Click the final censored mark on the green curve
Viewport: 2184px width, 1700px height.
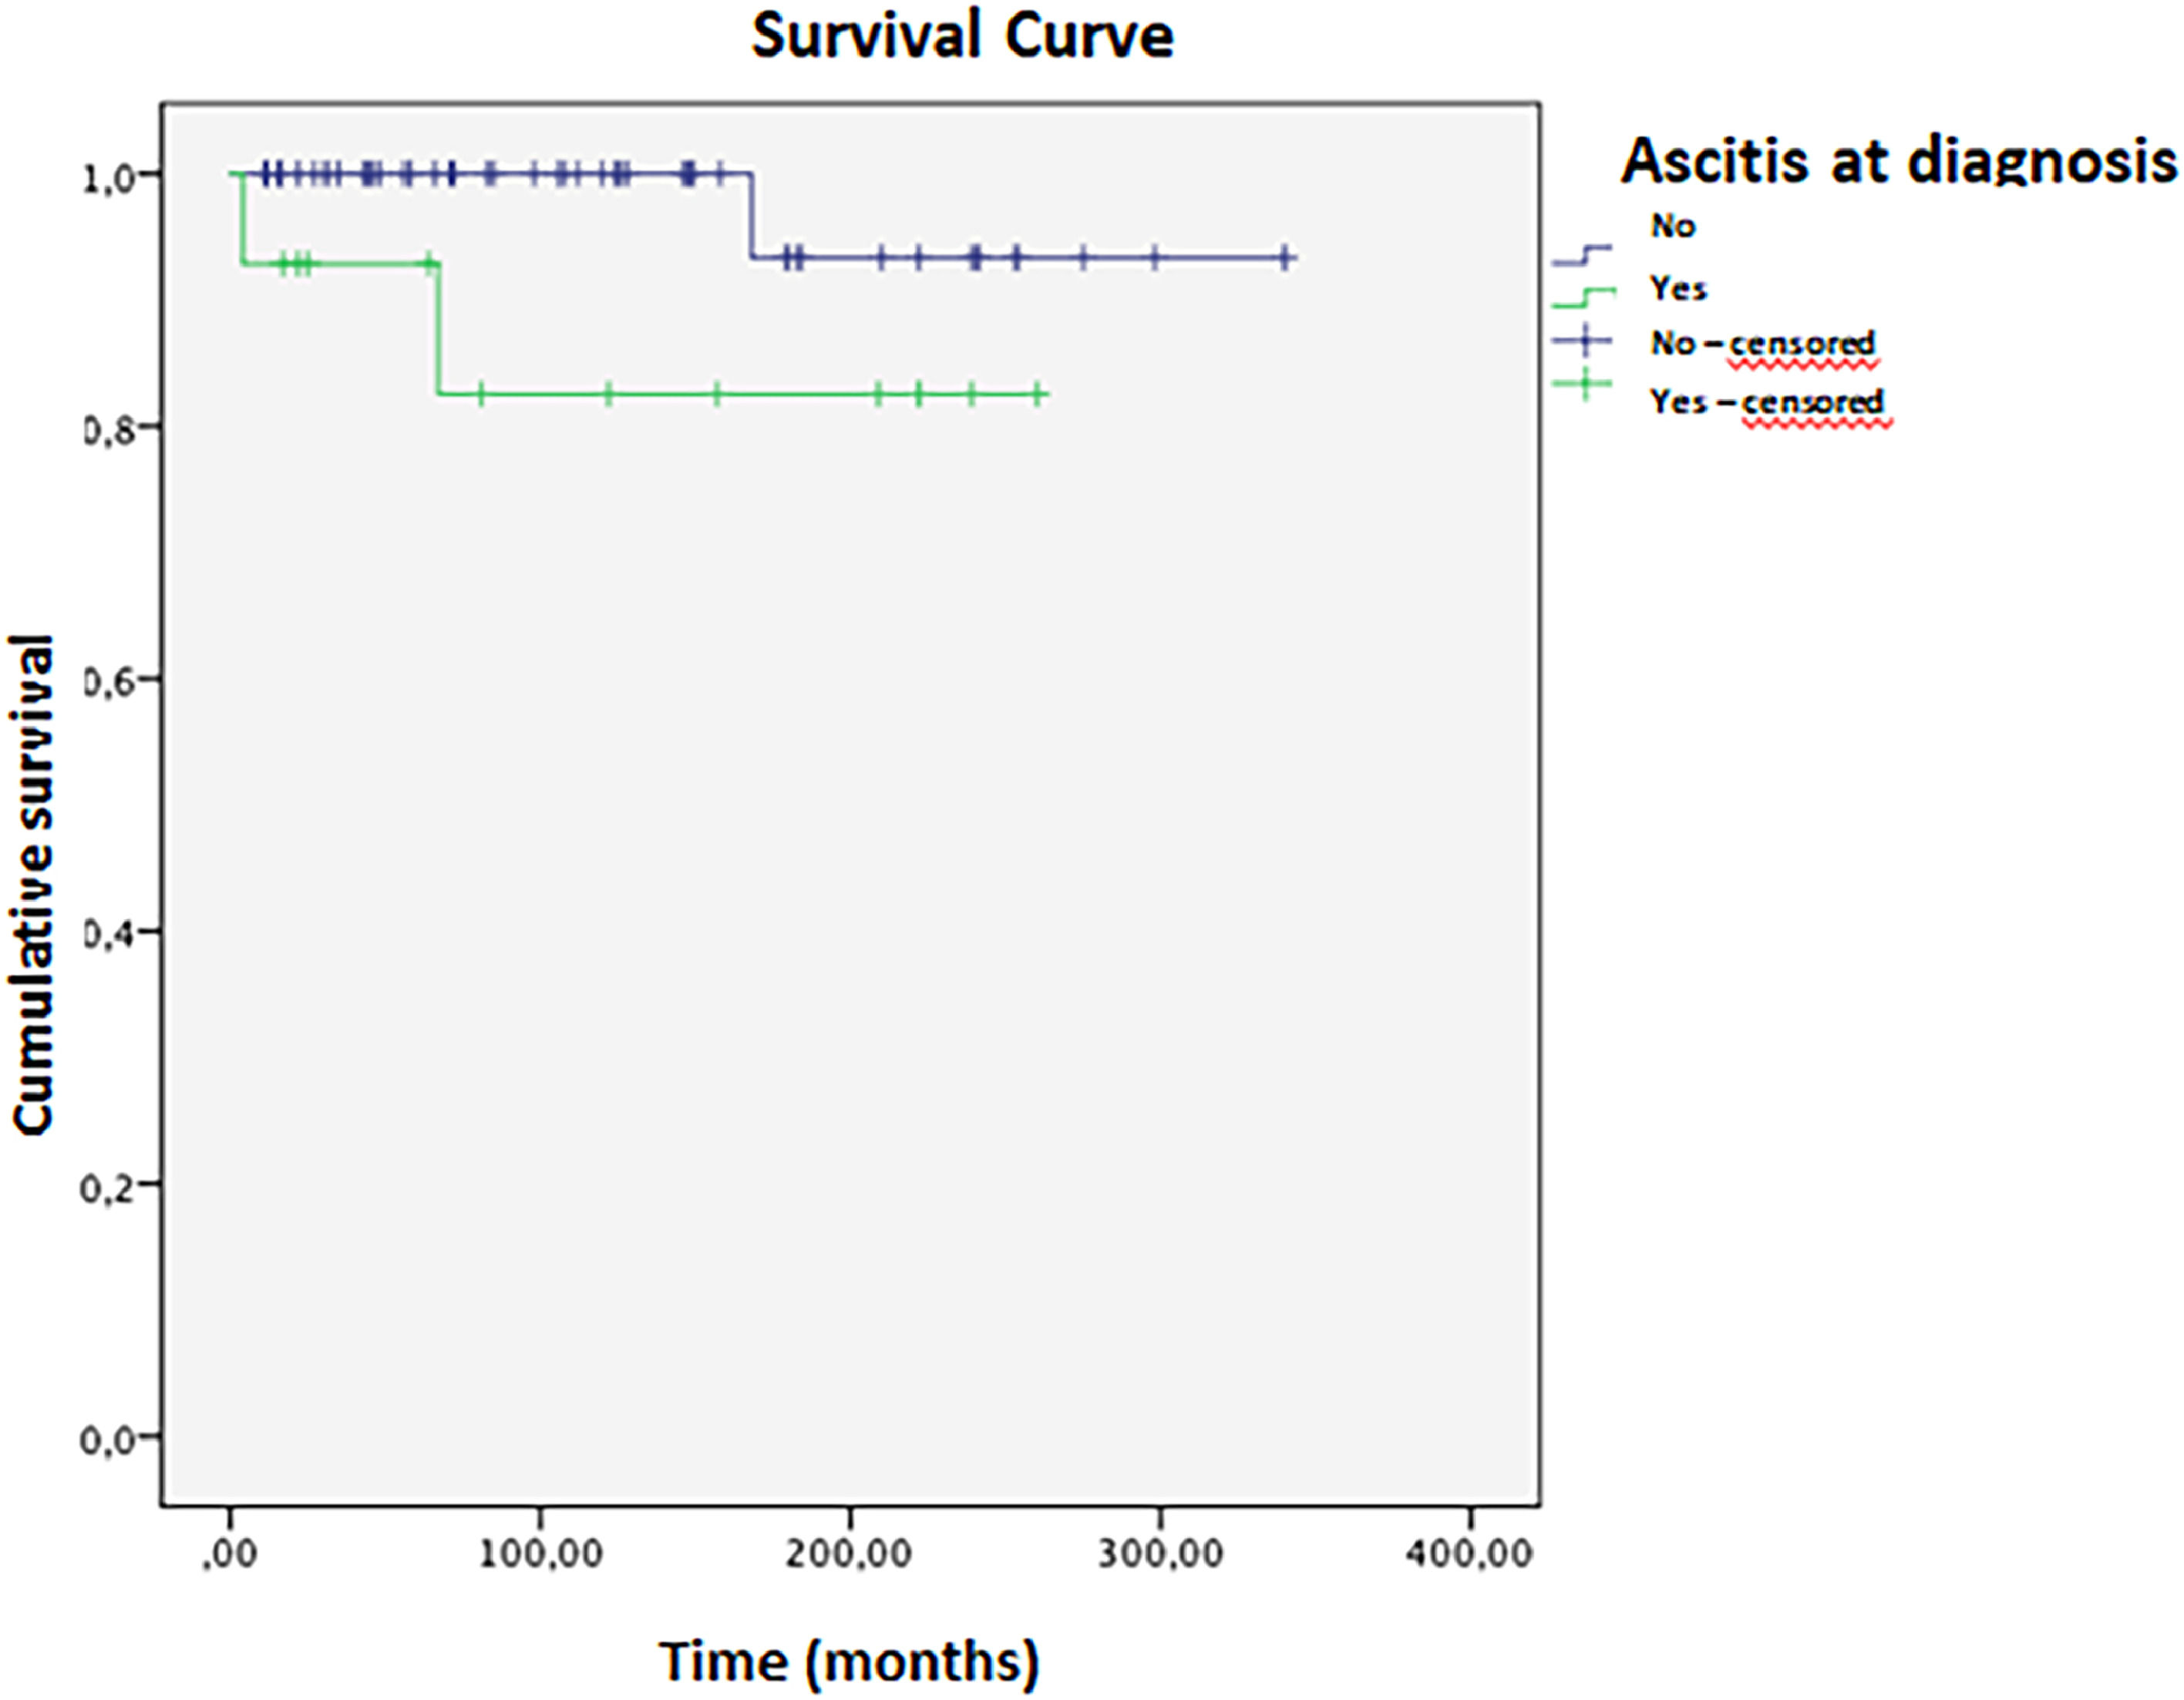pos(1038,394)
